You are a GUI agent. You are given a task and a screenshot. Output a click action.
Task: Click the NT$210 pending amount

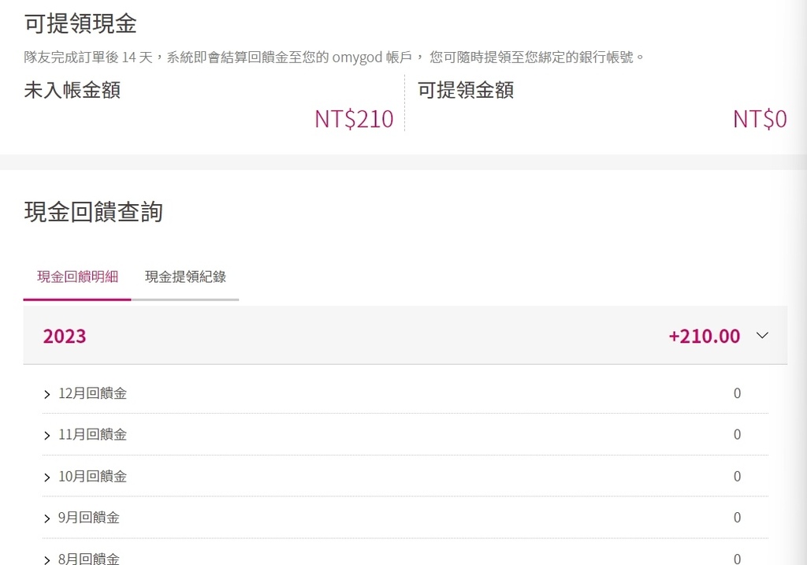(x=354, y=119)
